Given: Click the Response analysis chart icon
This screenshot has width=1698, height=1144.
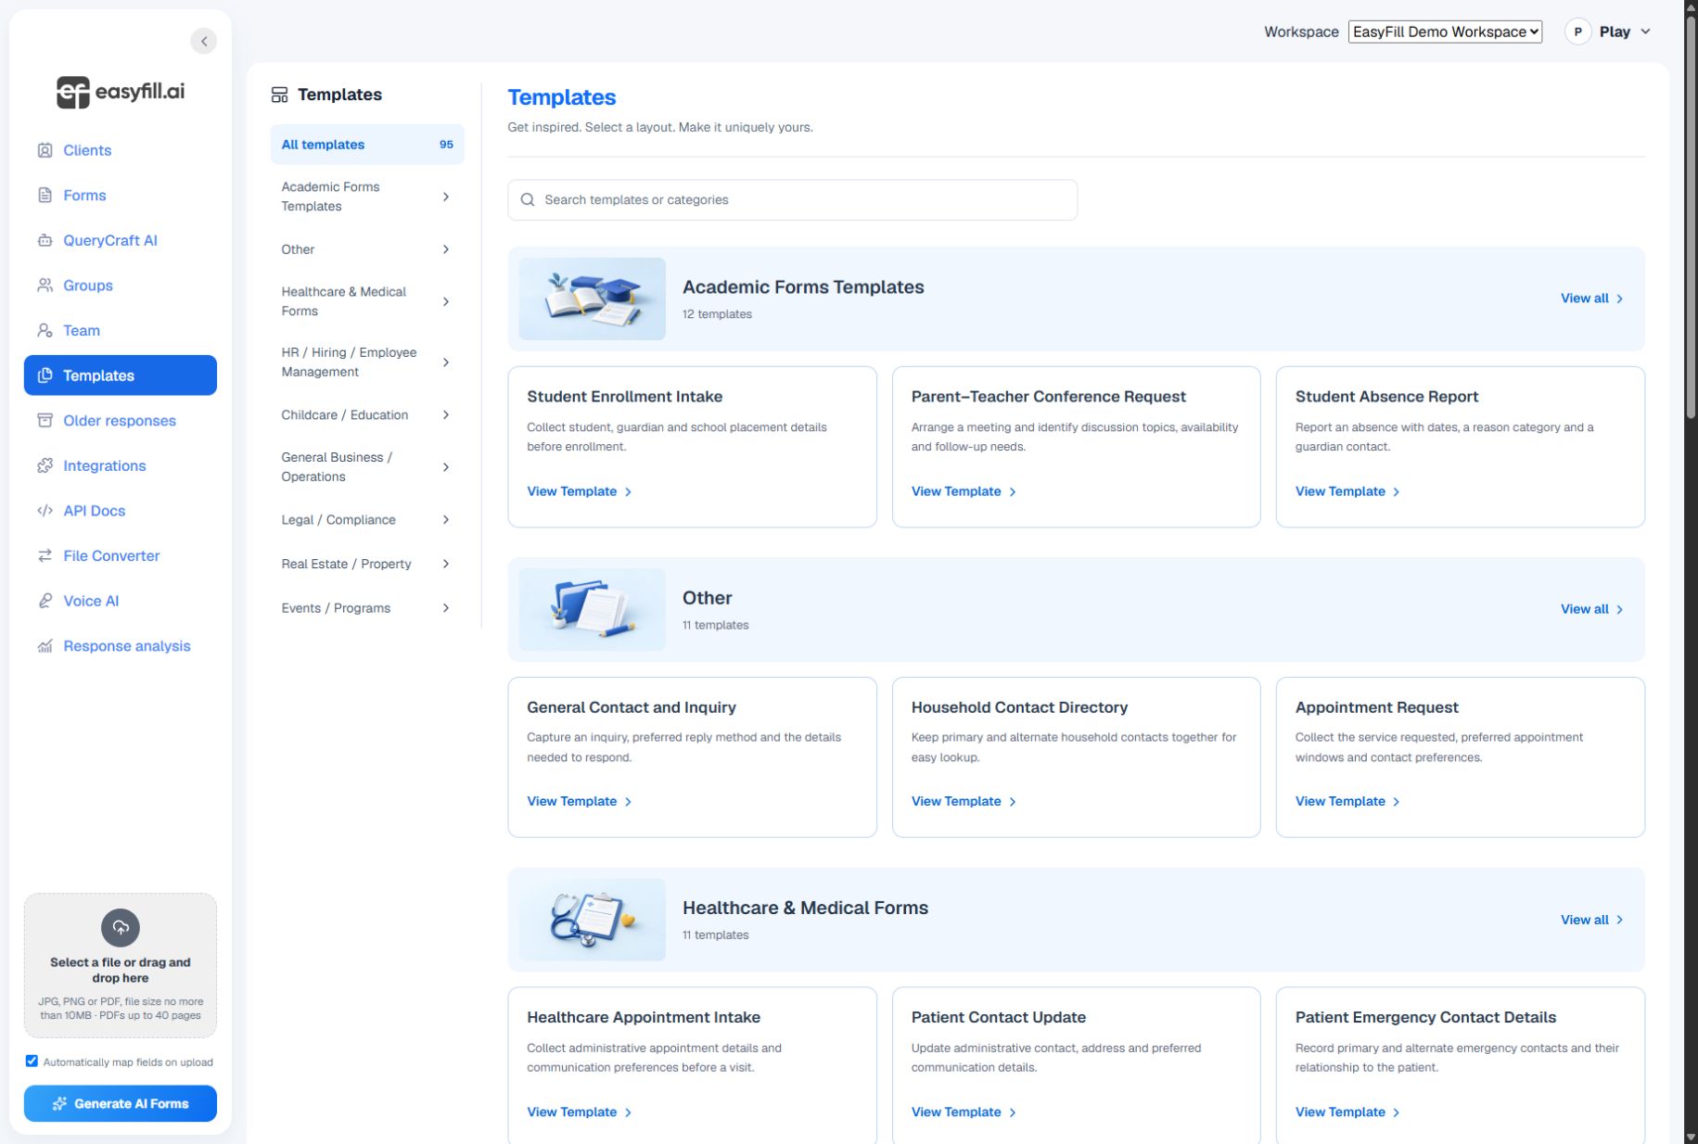Looking at the screenshot, I should (x=45, y=646).
